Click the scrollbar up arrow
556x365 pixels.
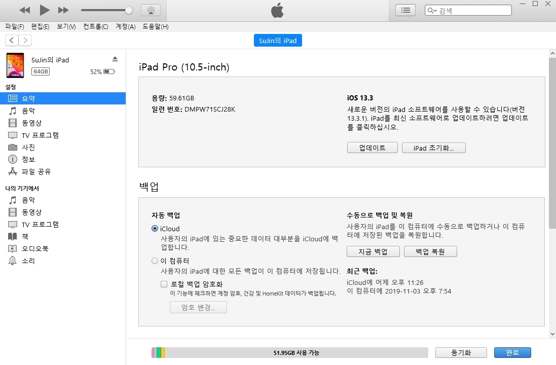552,54
